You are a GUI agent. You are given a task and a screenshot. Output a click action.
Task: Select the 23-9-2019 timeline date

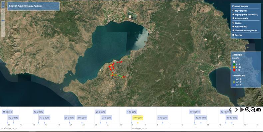(82, 118)
